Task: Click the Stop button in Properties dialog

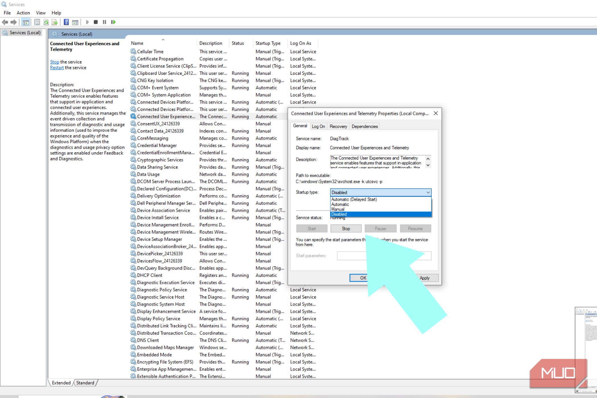Action: [x=346, y=229]
